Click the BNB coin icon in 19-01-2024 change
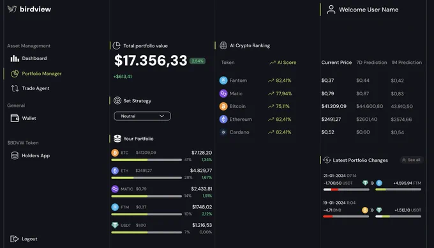Viewport: 434px width, 248px height. (x=365, y=210)
